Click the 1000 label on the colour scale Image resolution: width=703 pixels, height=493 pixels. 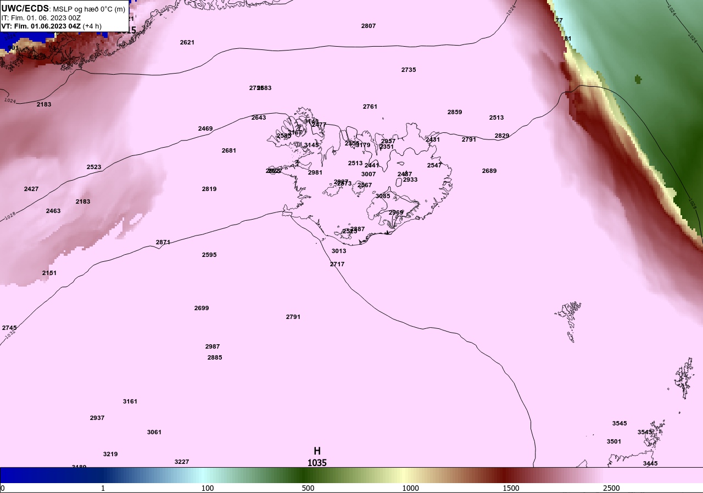[411, 488]
